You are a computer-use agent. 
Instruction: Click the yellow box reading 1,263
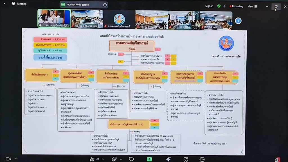tap(50, 45)
